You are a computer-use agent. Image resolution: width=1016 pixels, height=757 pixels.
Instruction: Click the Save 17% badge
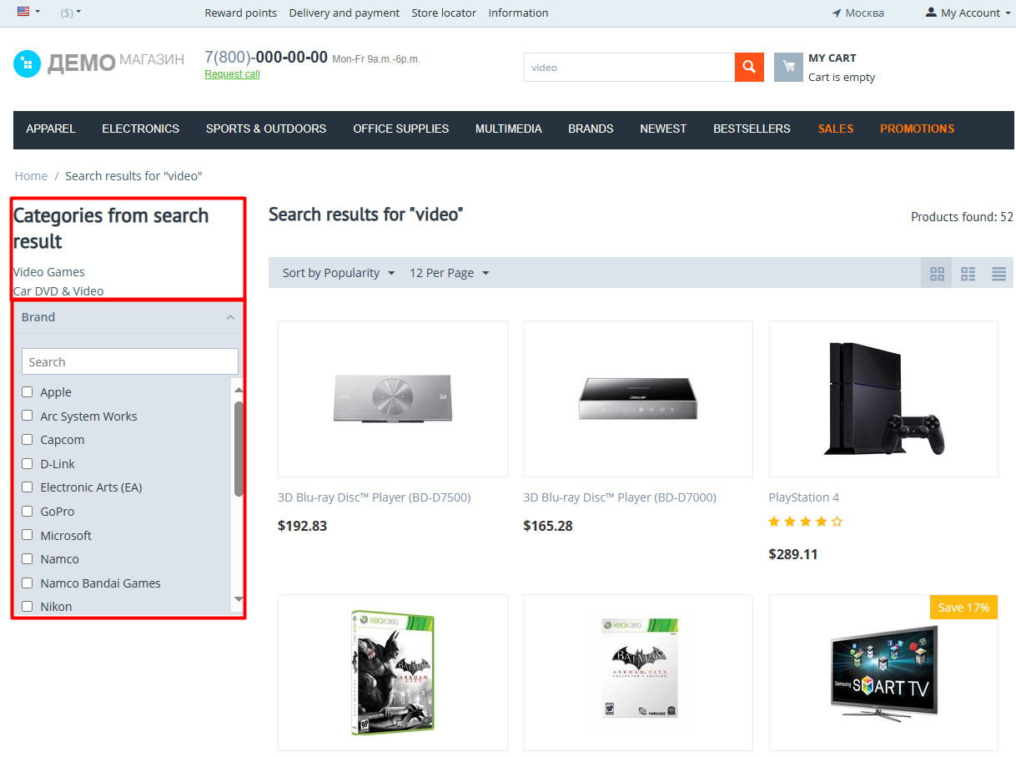tap(963, 608)
